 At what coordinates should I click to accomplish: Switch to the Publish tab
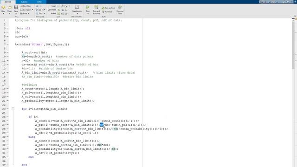coord(24,2)
